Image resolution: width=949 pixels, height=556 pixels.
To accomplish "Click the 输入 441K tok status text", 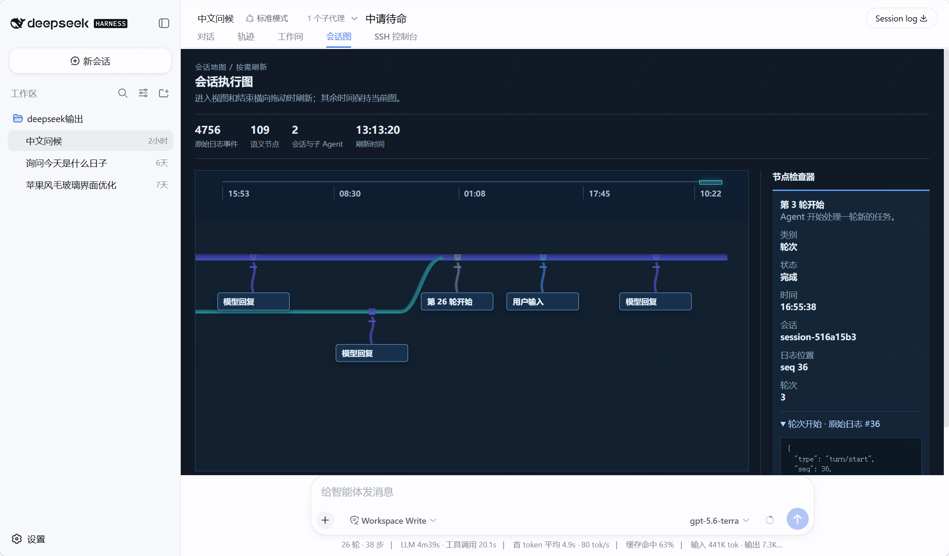I will point(714,545).
